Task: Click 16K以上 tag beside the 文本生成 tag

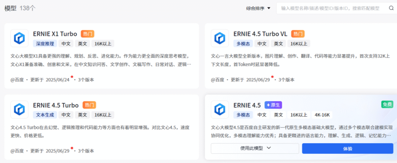Action: coord(103,115)
